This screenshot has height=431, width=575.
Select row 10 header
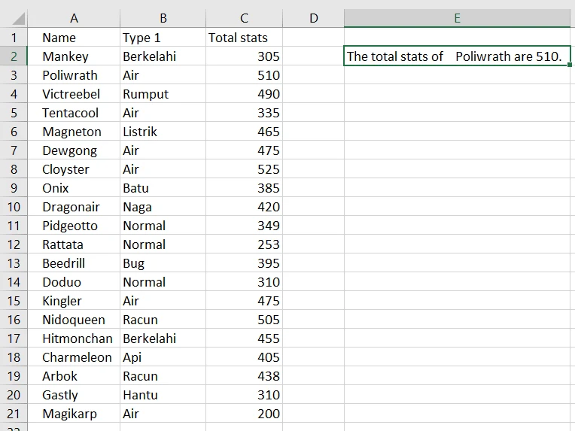pos(14,207)
